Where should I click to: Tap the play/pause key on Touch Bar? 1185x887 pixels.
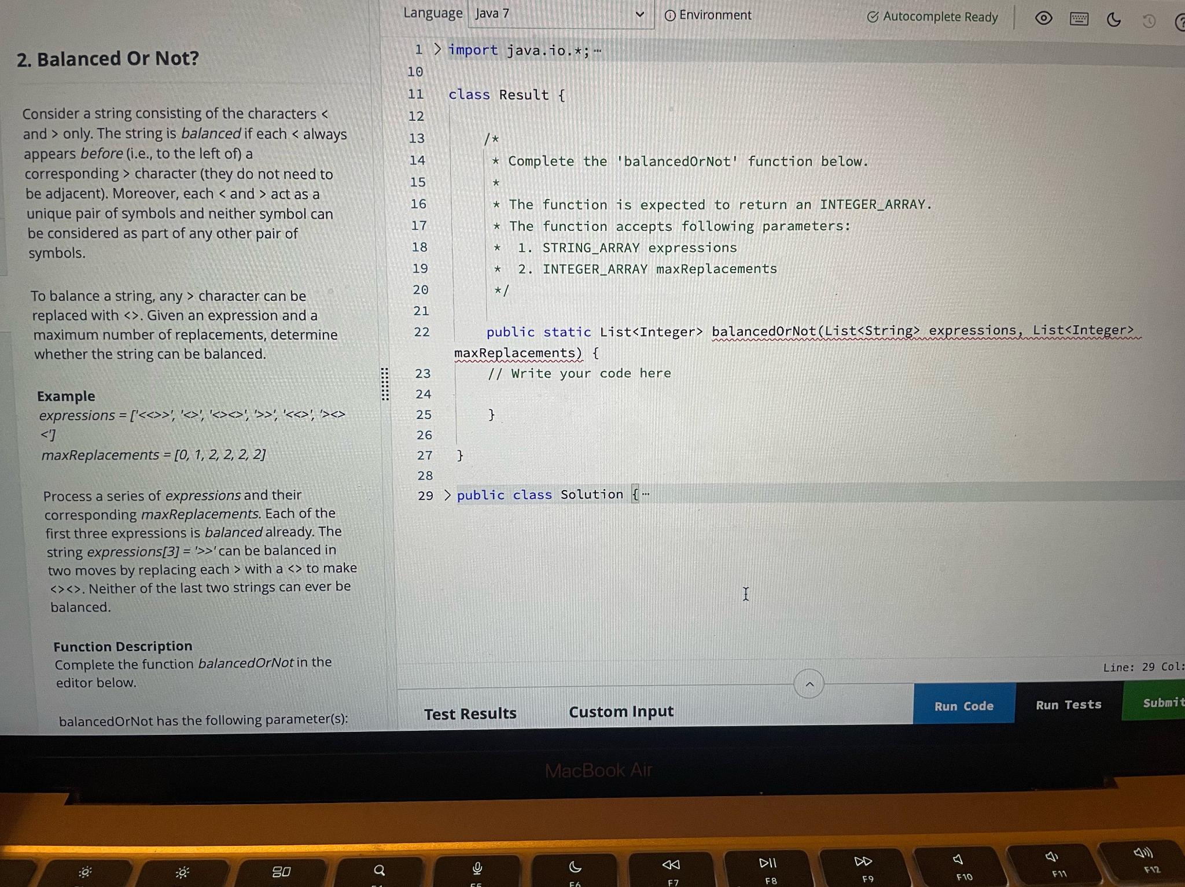tap(767, 863)
